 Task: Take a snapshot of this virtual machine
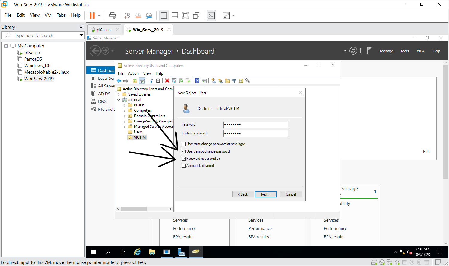click(x=127, y=16)
